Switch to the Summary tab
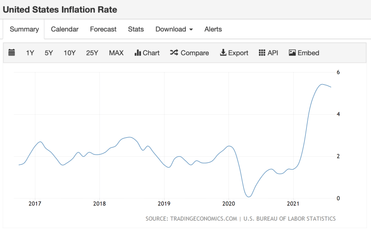The width and height of the screenshot is (371, 248). [x=24, y=29]
